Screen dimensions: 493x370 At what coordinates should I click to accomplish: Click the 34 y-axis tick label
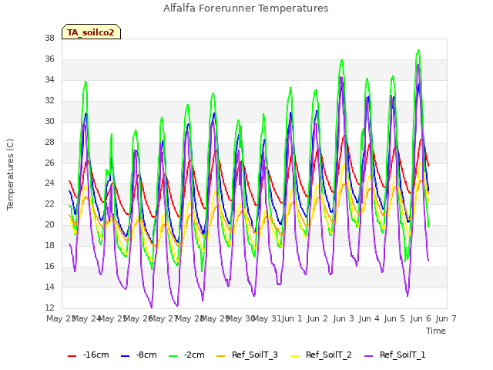pyautogui.click(x=49, y=79)
